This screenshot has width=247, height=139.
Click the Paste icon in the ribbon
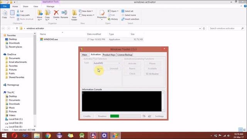(12, 14)
